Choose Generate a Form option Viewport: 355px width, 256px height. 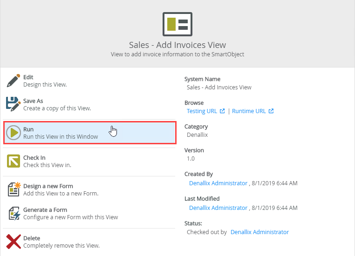[x=70, y=214]
